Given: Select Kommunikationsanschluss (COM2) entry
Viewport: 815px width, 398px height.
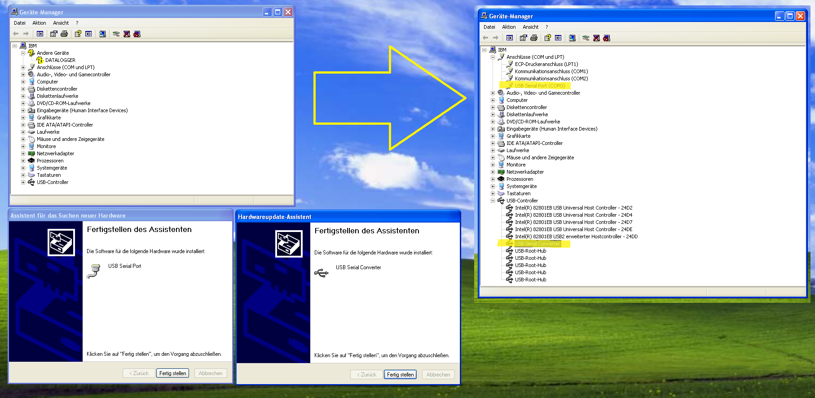Looking at the screenshot, I should click(551, 79).
